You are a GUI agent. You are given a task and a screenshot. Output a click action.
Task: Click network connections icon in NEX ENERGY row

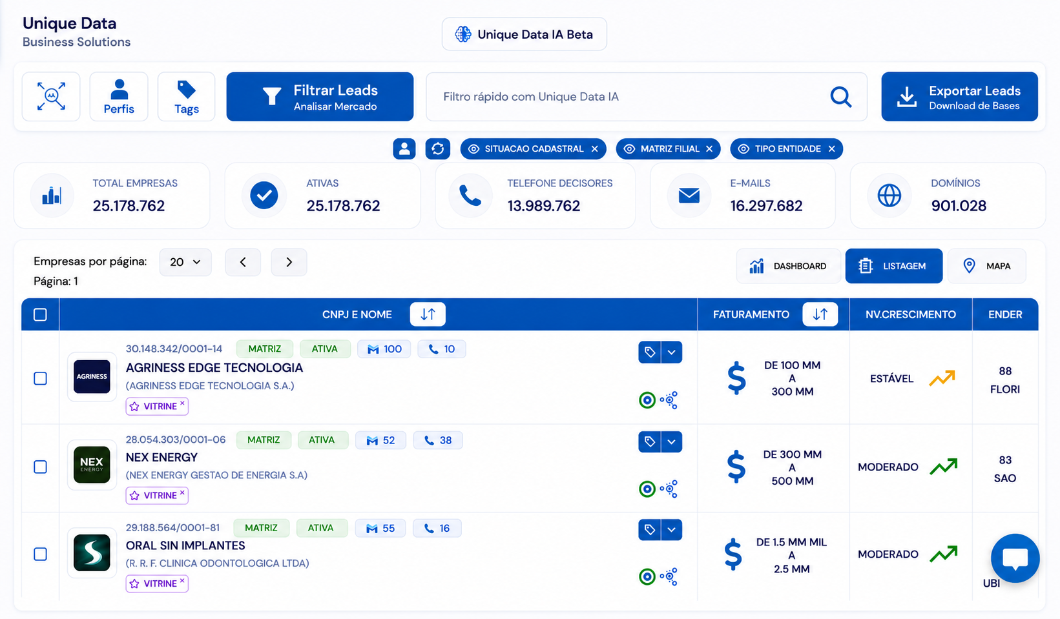(x=669, y=489)
